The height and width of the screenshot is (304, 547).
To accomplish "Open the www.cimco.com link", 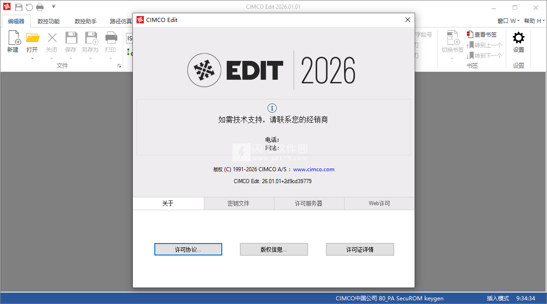I will point(314,169).
